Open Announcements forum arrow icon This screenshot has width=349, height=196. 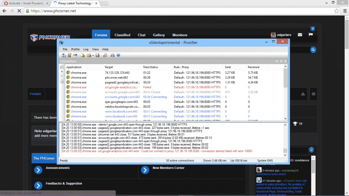[38, 170]
